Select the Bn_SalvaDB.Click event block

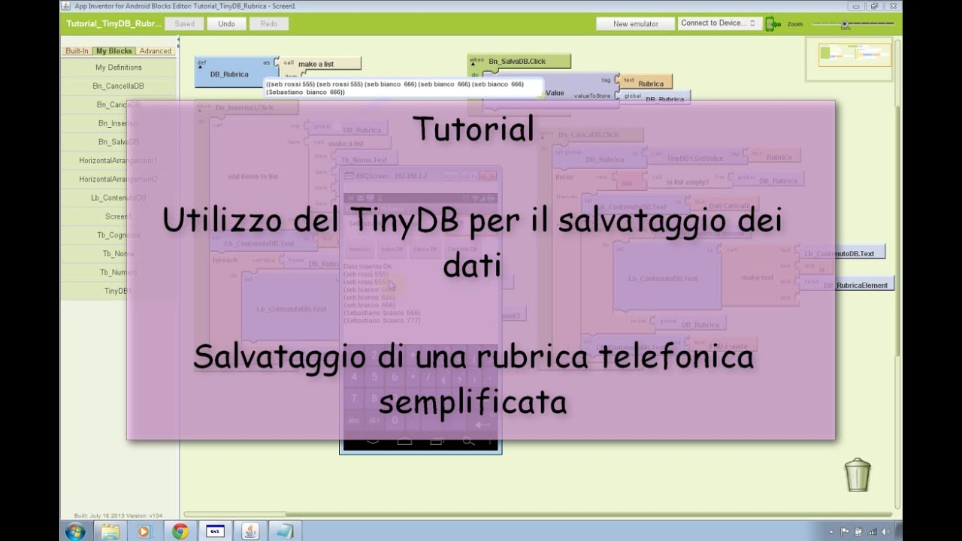click(519, 61)
